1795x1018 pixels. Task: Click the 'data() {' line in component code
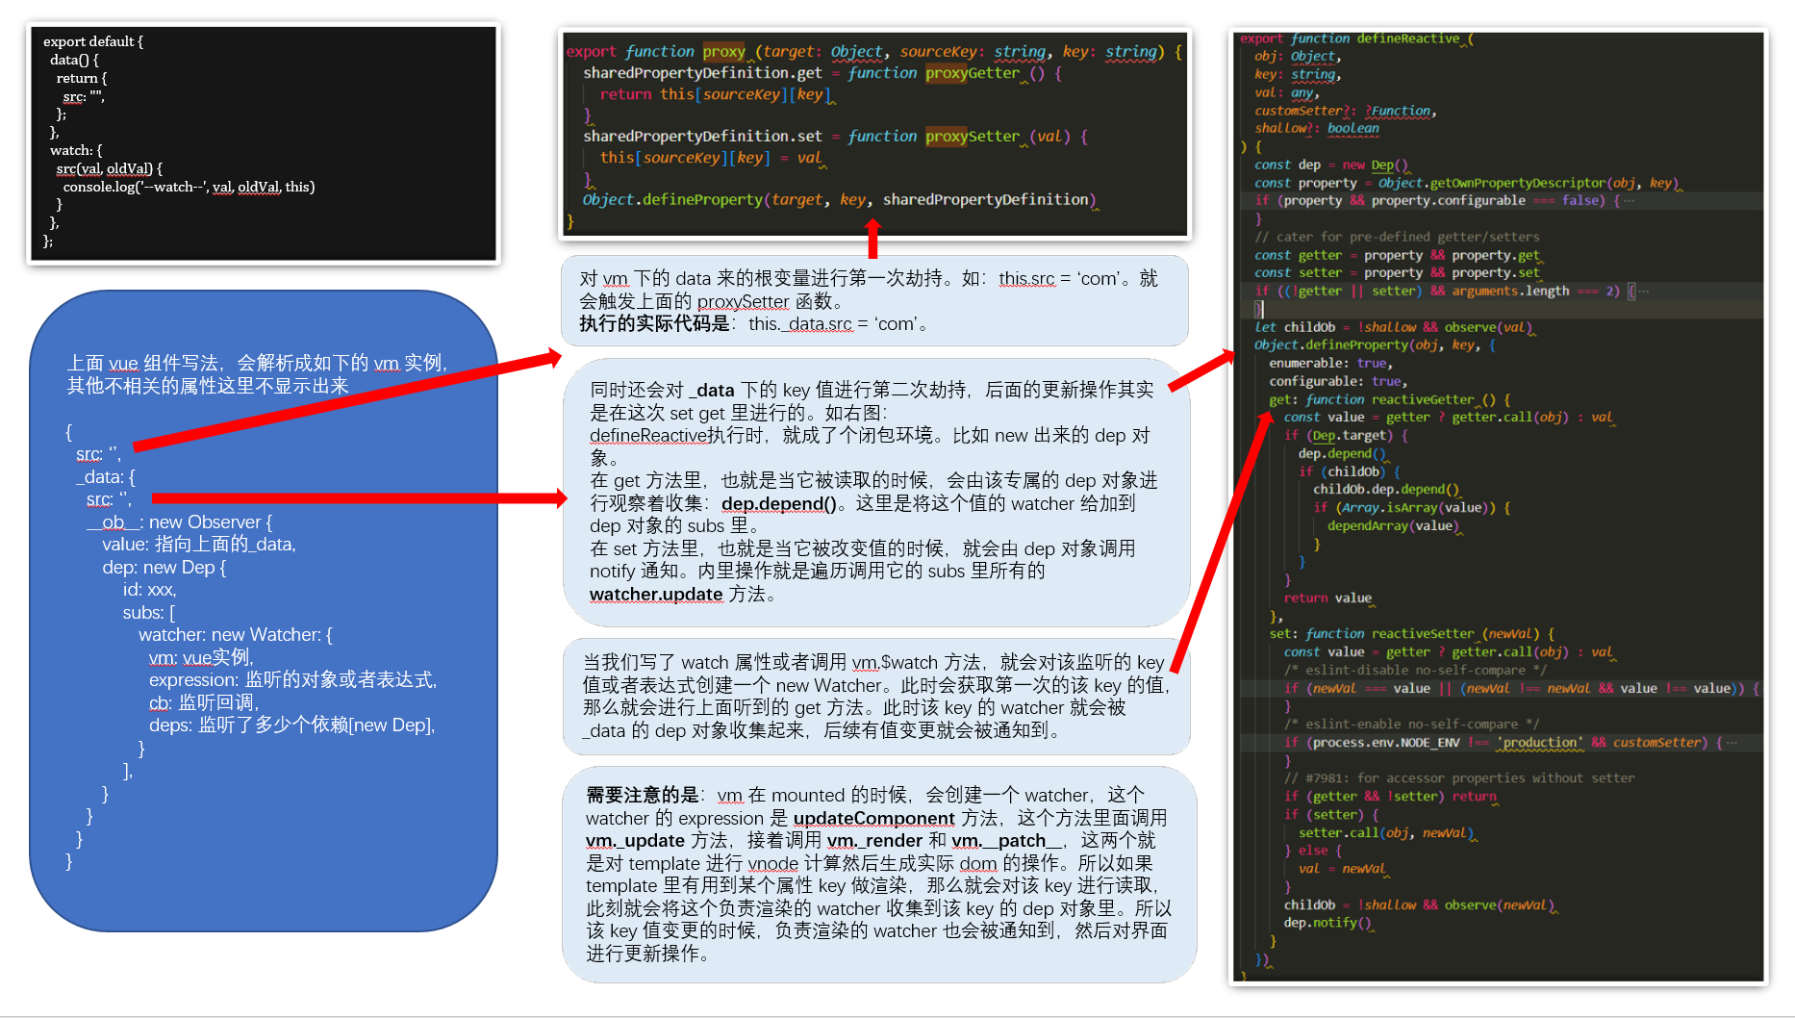click(74, 60)
